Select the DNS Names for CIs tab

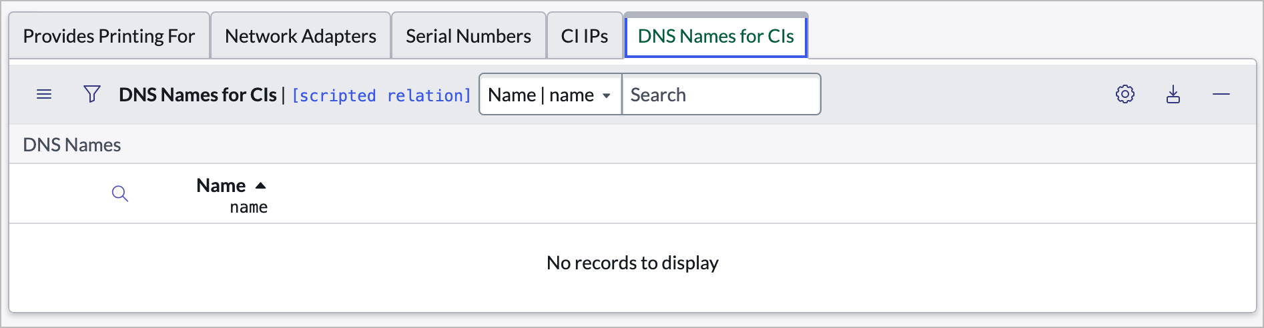tap(715, 36)
